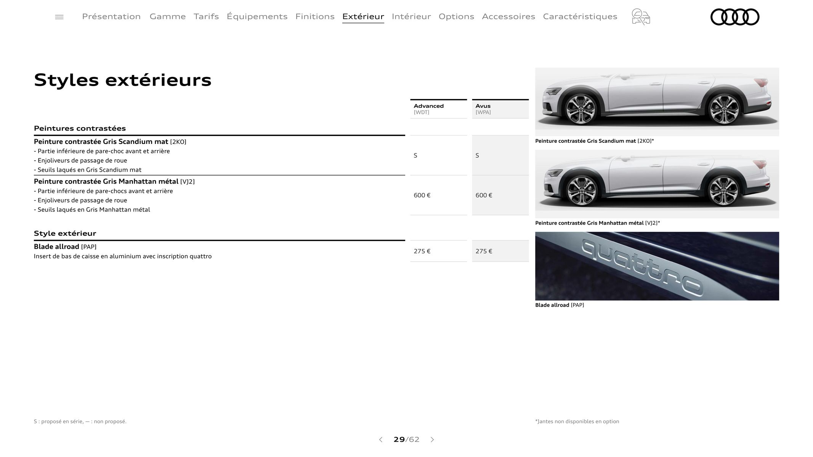This screenshot has height=457, width=813.
Task: Click the Avus 275 € price cell
Action: (500, 251)
